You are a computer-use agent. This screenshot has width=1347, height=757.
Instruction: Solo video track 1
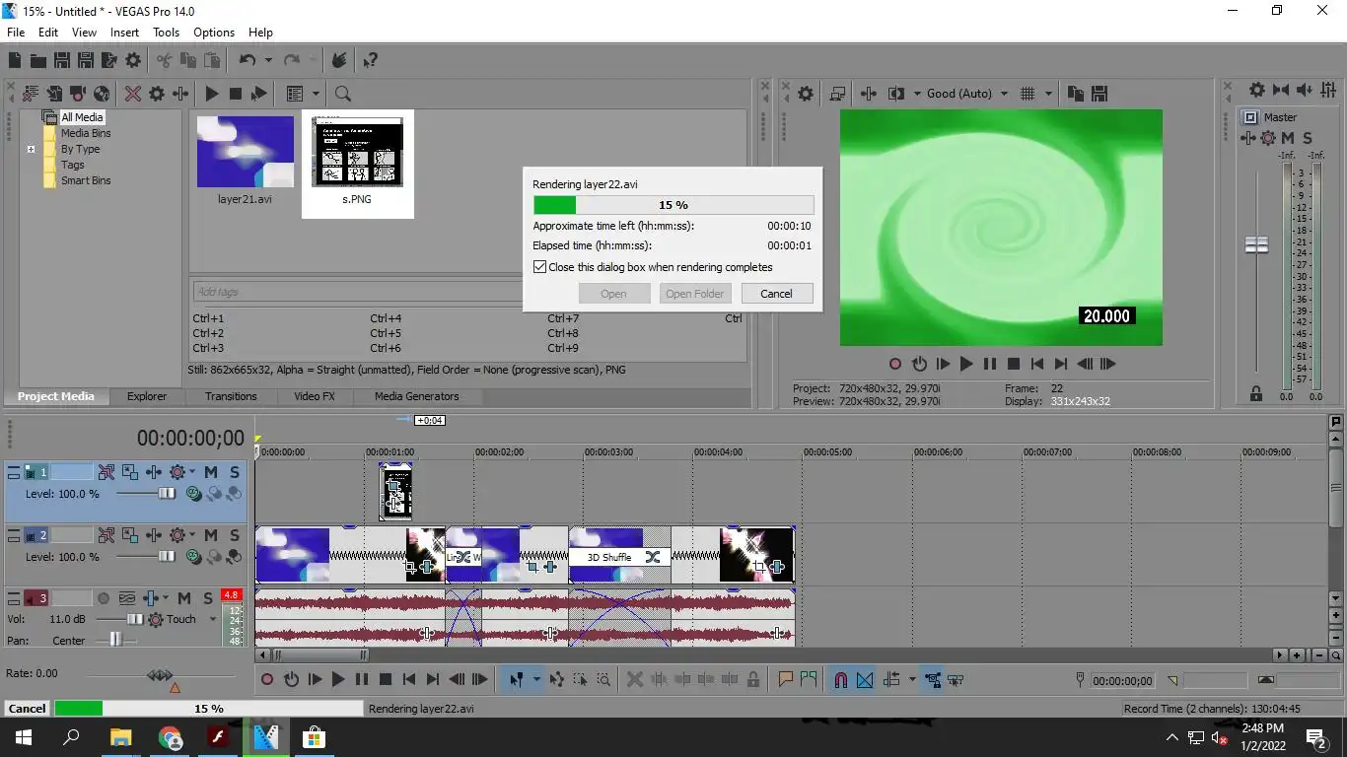coord(235,472)
